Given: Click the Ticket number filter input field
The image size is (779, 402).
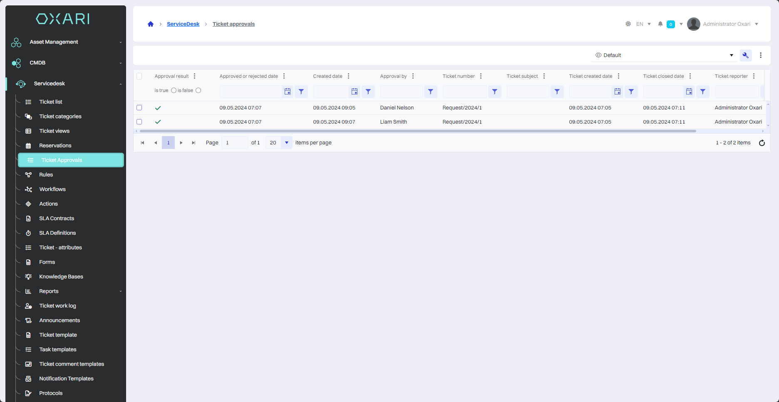Looking at the screenshot, I should (464, 92).
